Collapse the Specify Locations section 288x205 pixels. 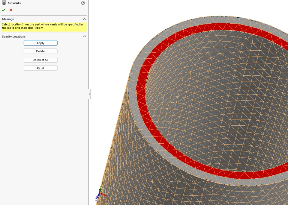click(x=85, y=36)
